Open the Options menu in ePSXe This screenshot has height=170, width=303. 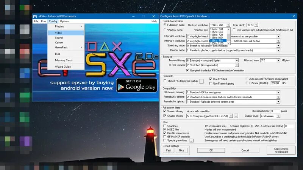click(64, 22)
